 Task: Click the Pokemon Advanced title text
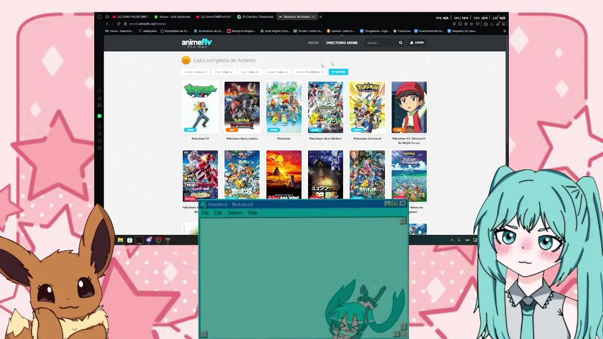point(367,138)
